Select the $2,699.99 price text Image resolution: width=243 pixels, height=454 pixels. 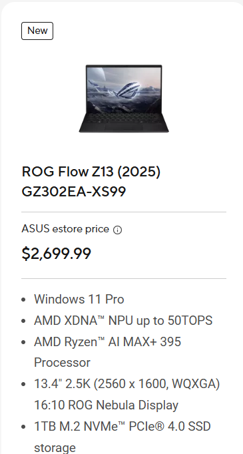[x=57, y=254]
